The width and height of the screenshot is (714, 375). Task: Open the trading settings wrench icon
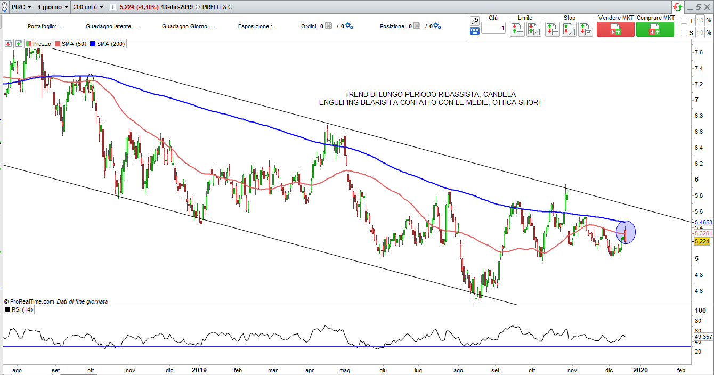pos(475,21)
